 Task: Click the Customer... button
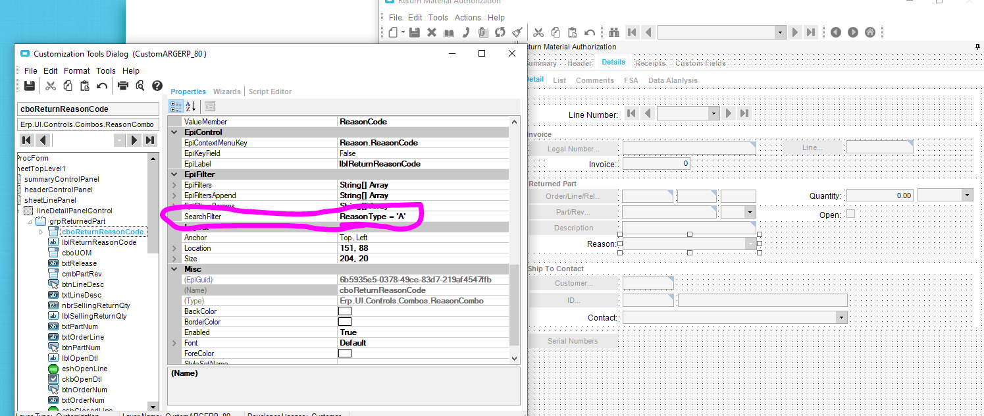pos(573,283)
